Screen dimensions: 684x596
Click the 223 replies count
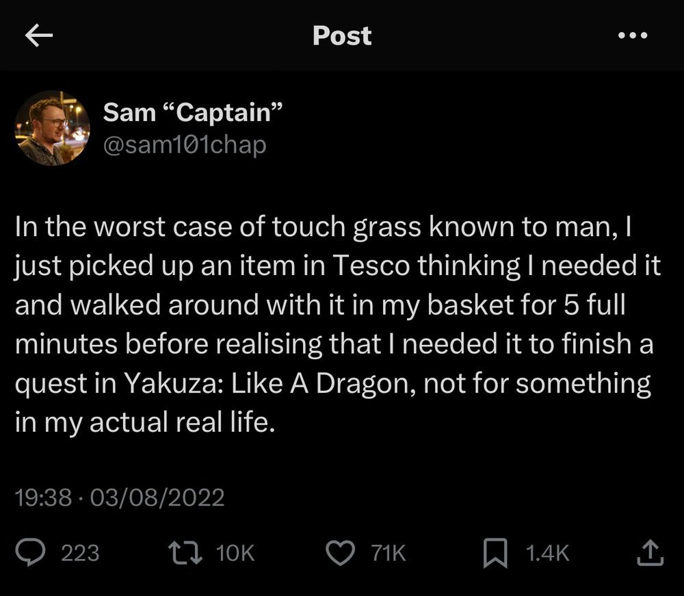(81, 553)
